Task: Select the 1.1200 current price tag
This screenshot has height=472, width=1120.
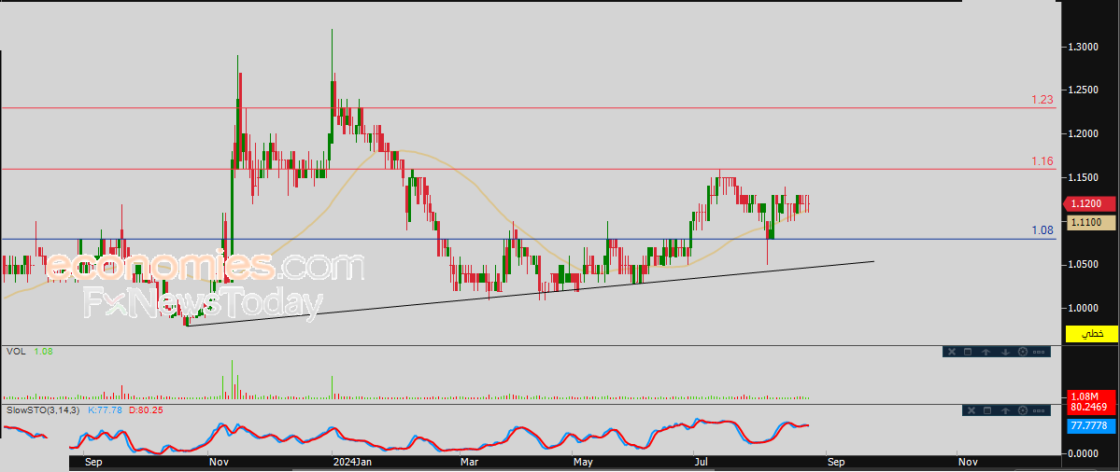Action: click(x=1091, y=204)
